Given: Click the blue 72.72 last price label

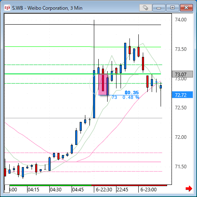Looking at the screenshot, I should tap(182, 95).
